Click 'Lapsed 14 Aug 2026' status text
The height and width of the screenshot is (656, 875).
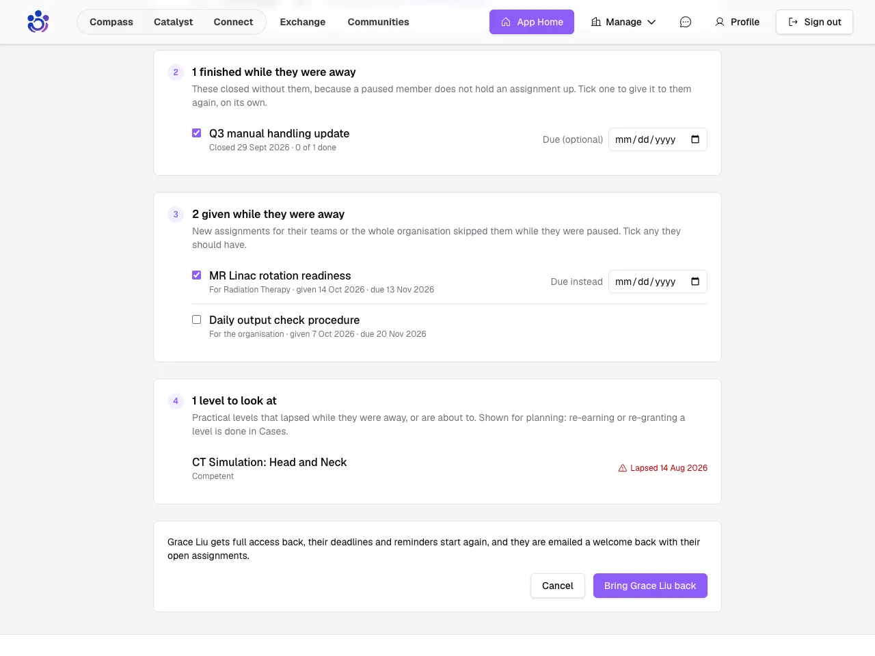(x=669, y=468)
